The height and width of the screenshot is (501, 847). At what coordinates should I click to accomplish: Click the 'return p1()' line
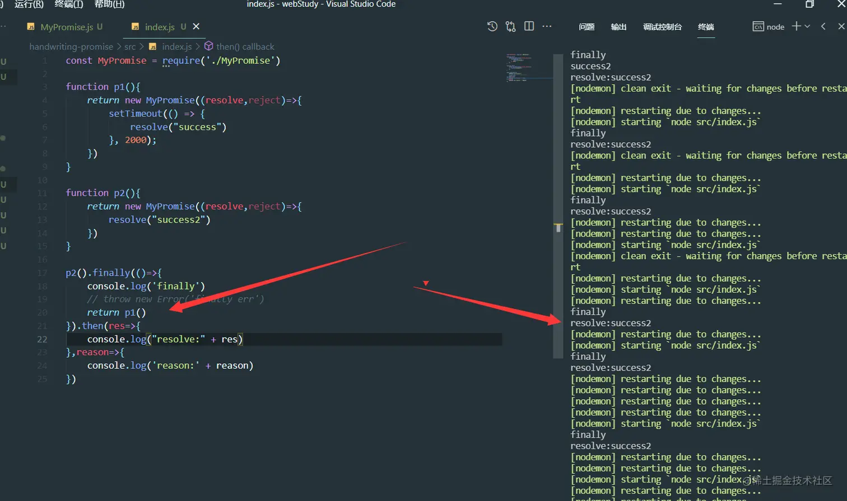coord(117,312)
